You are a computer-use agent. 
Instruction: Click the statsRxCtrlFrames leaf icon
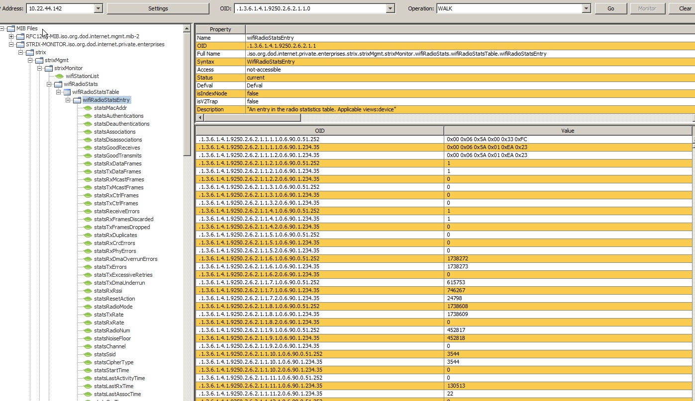[x=88, y=195]
